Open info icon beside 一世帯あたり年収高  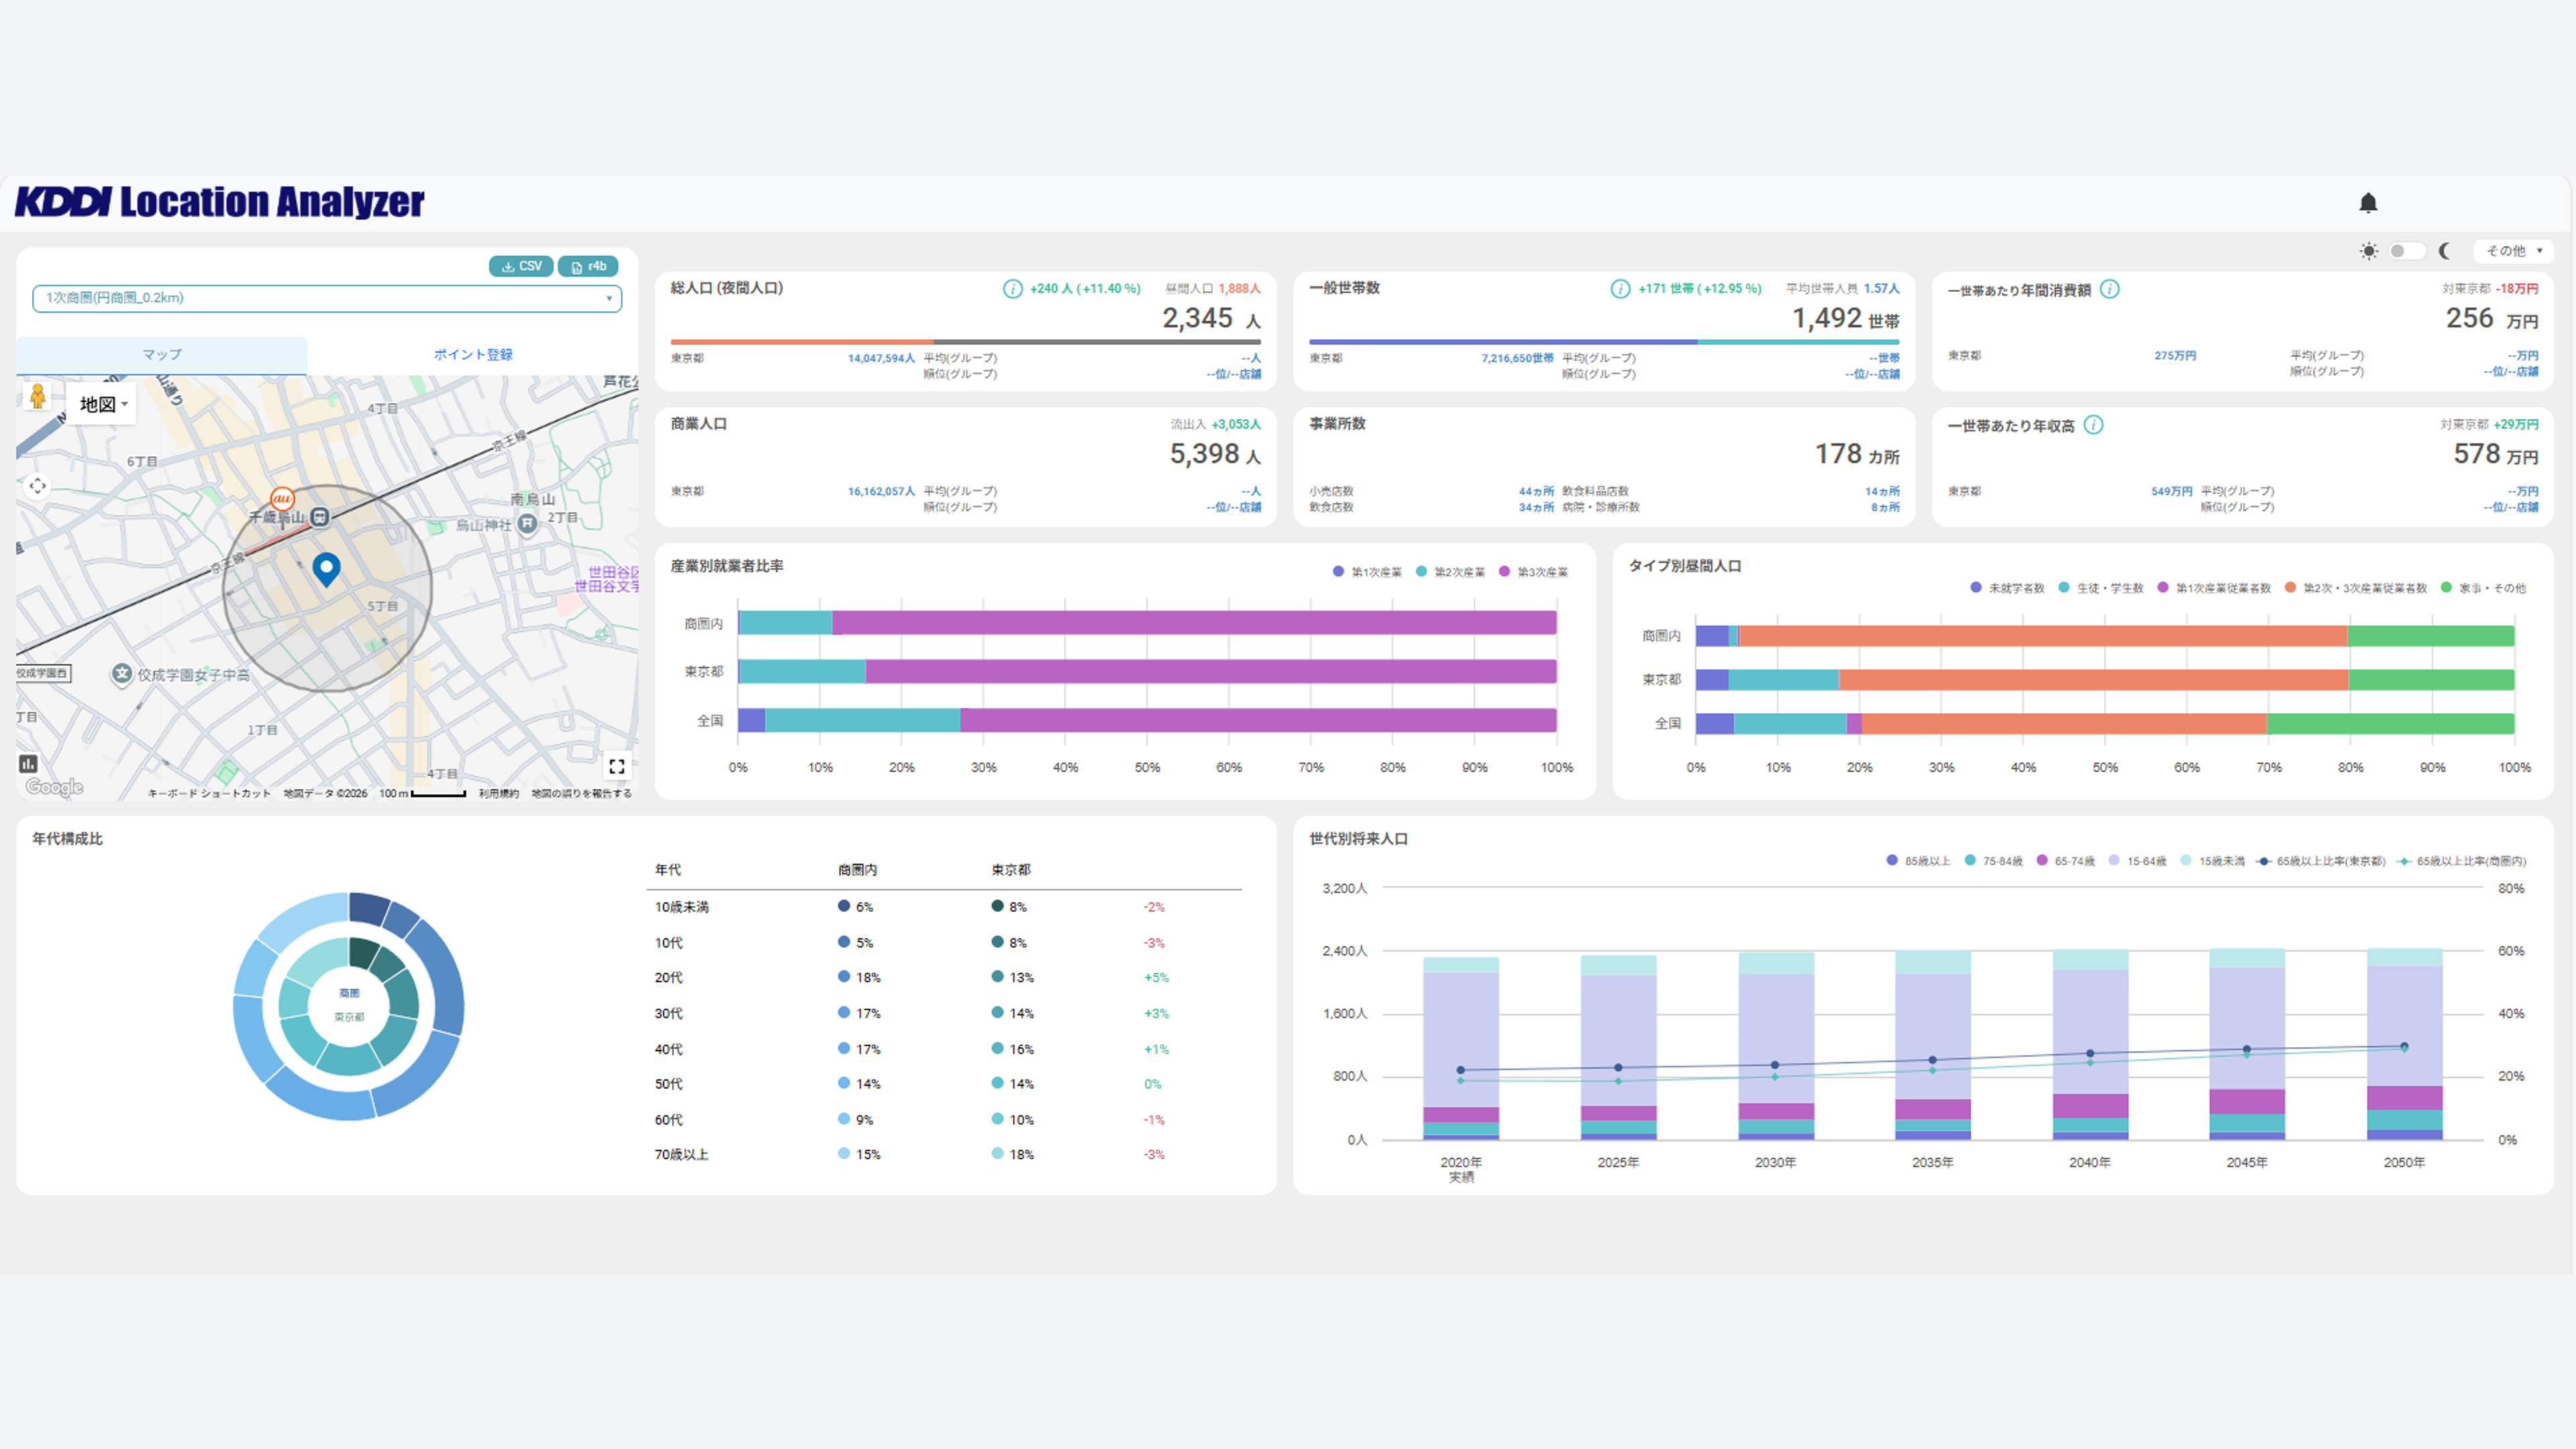(x=2093, y=425)
